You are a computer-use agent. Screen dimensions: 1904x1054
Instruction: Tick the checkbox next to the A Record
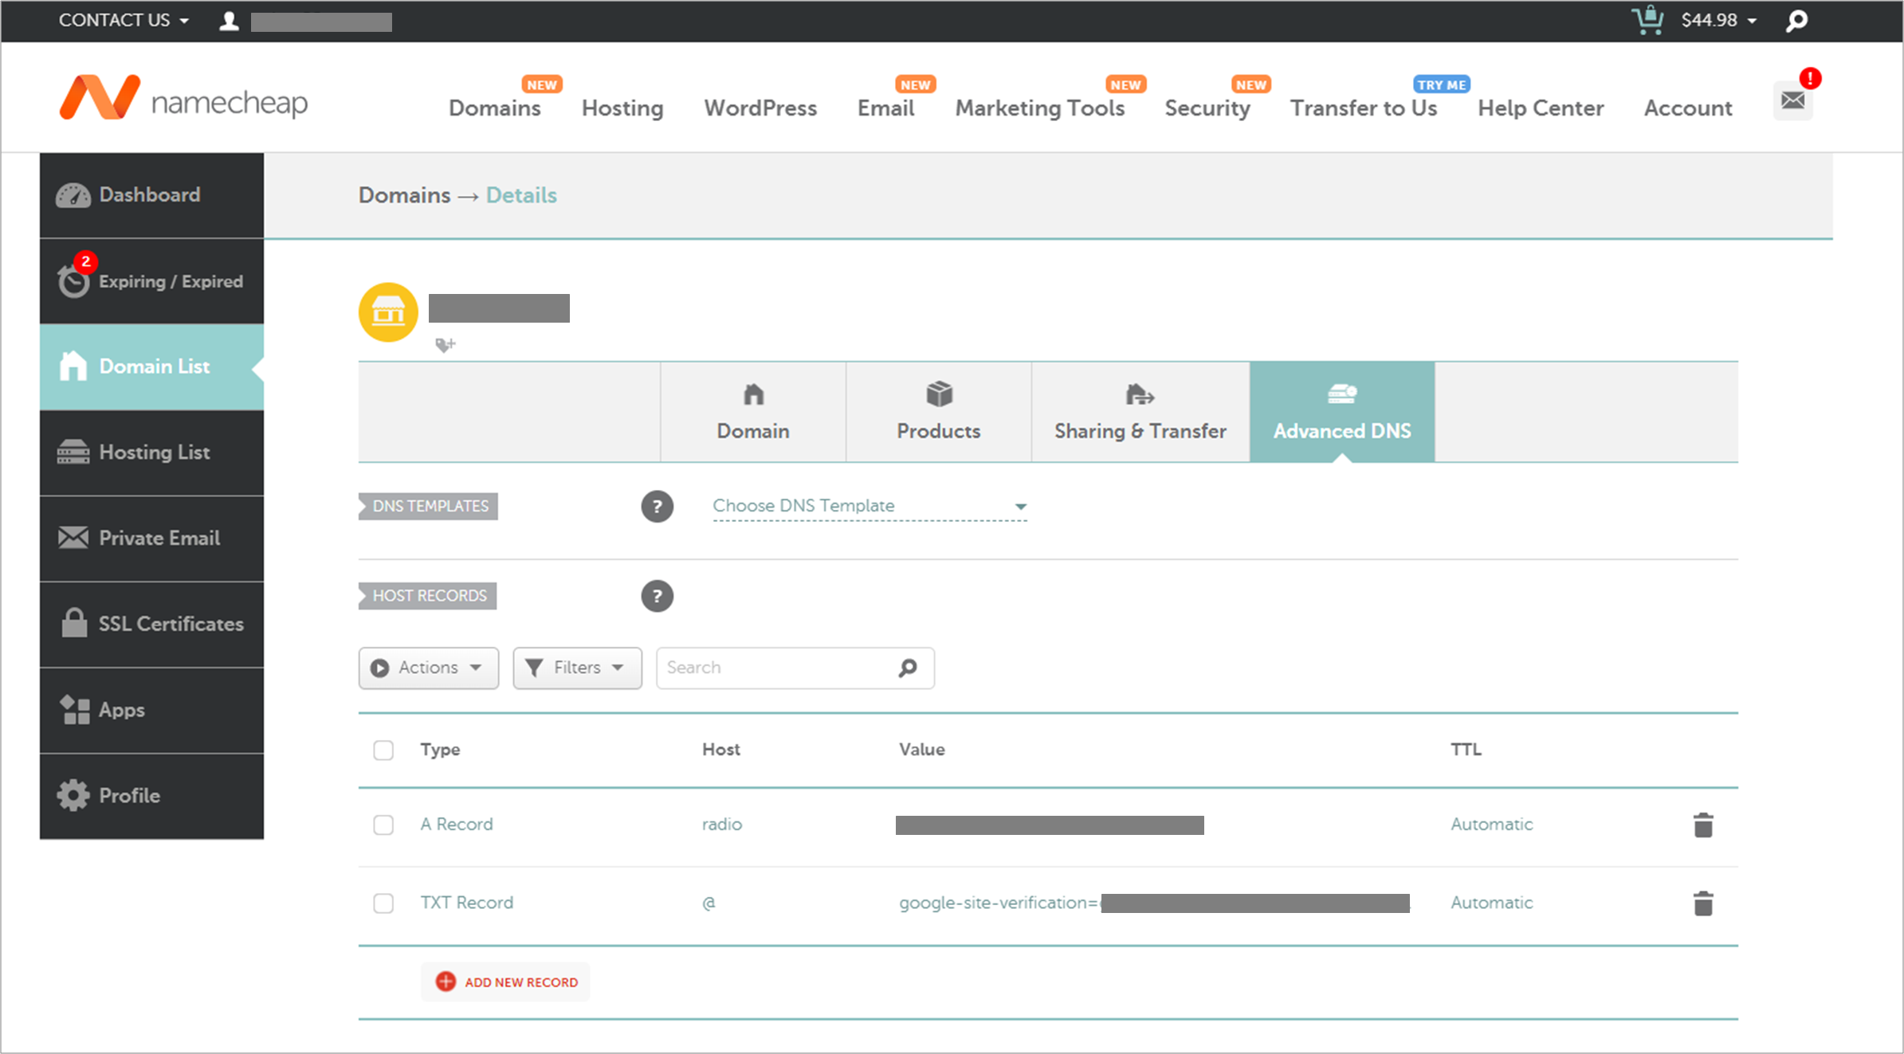click(x=383, y=825)
